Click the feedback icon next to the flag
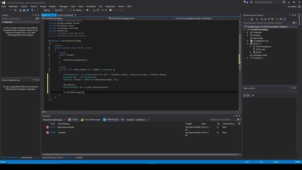This screenshot has width=302, height=170. 252,2
